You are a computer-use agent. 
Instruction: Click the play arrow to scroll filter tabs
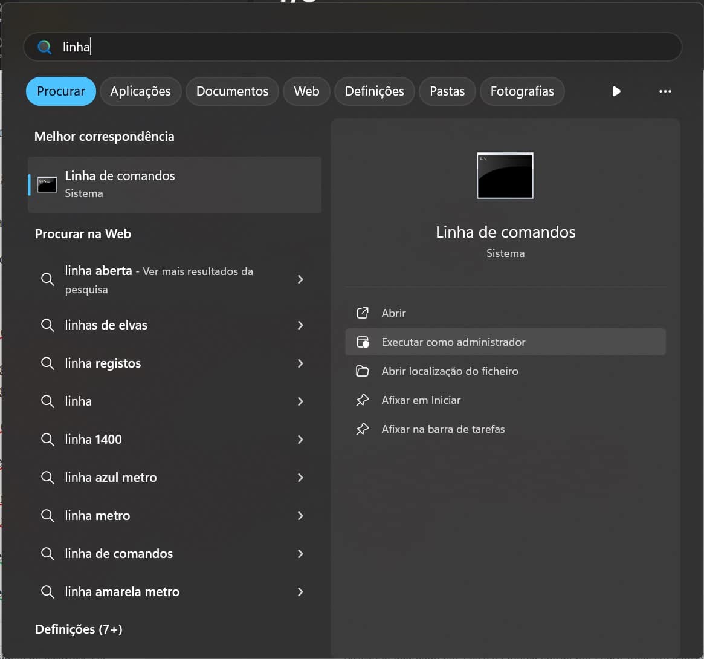(616, 91)
